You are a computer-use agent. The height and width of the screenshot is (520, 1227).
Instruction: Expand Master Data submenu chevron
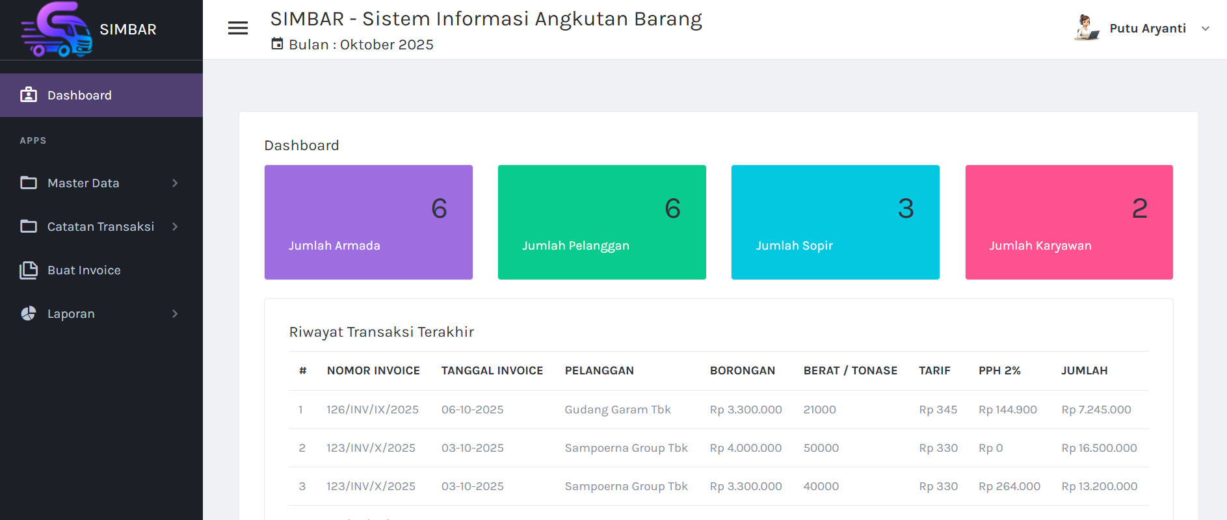(174, 183)
